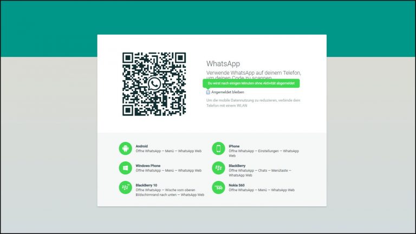
Task: Click the BlackBerry logo icon
Action: point(218,168)
